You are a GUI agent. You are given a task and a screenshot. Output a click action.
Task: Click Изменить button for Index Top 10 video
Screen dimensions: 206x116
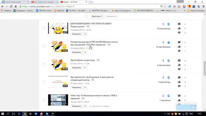tap(77, 106)
